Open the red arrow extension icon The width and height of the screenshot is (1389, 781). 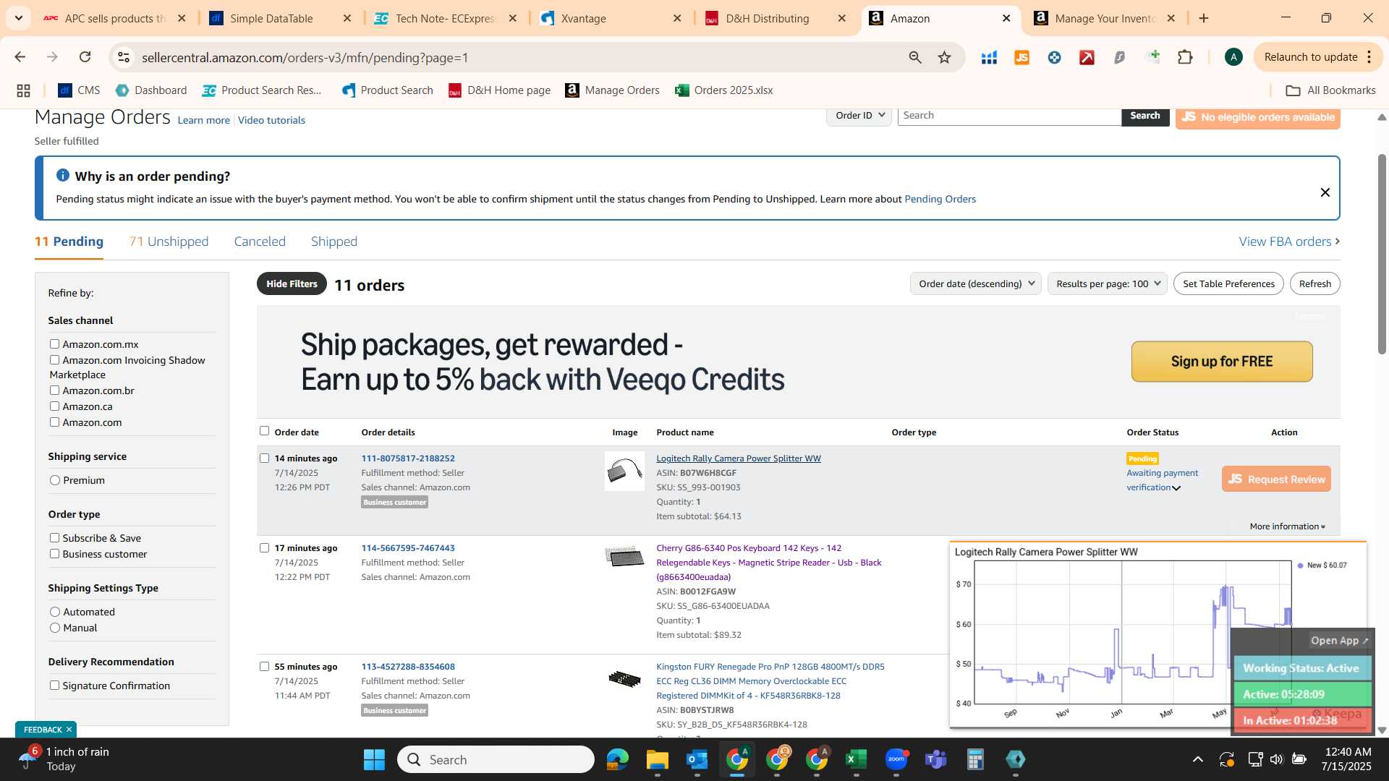point(1087,57)
